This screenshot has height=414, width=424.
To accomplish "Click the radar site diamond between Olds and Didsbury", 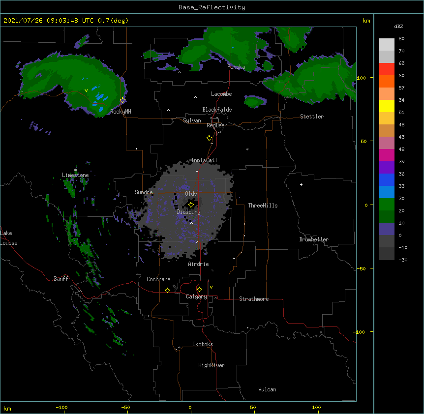I will (191, 205).
